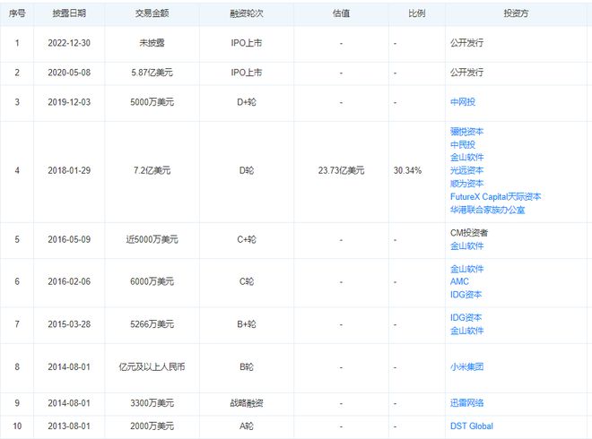Viewport: 592px width, 439px height.
Task: Click 金山软件 in the D轮 row
Action: click(466, 158)
